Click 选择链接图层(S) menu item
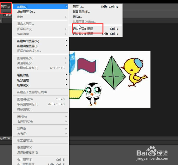Image resolution: width=178 pixels, height=165 pixels. point(40,153)
